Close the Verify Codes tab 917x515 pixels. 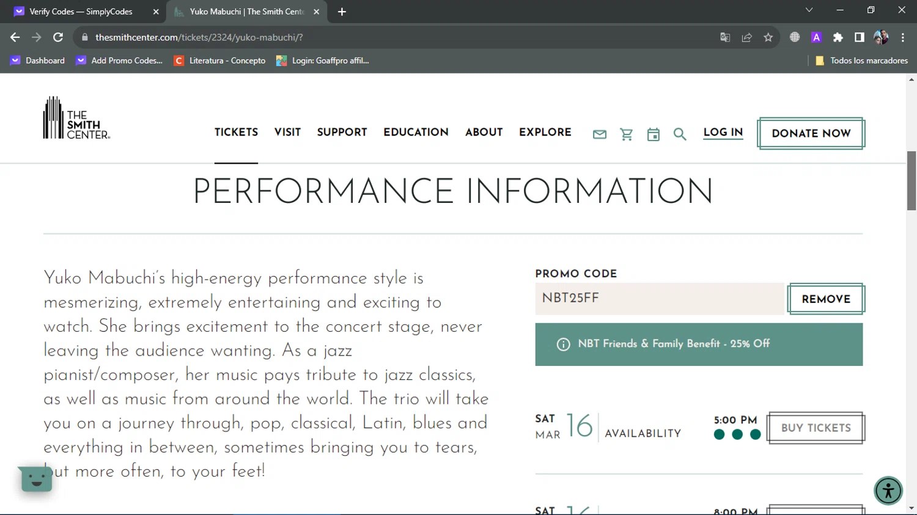pos(156,12)
